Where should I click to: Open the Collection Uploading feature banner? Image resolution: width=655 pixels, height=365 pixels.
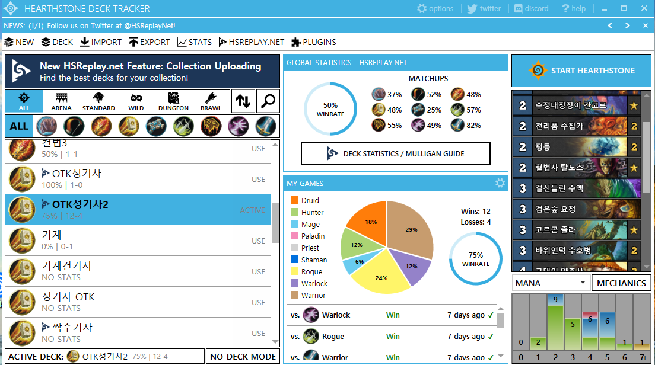142,71
